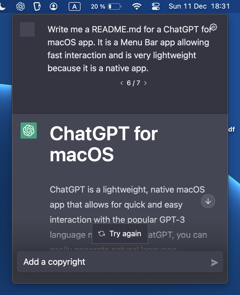The image size is (240, 295).
Task: Select the user prompt avatar placeholder
Action: (27, 29)
